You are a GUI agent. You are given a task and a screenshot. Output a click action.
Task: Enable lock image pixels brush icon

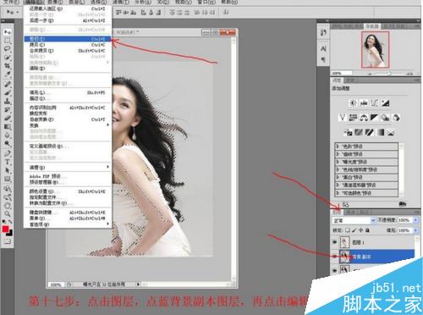pyautogui.click(x=354, y=230)
